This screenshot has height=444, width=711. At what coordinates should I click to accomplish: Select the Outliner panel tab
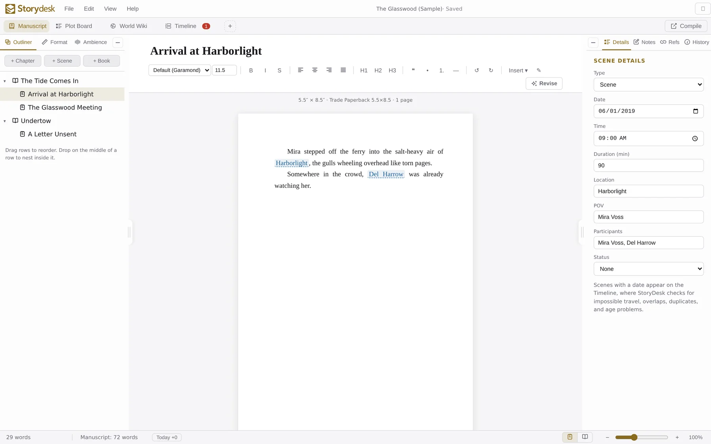click(x=19, y=42)
